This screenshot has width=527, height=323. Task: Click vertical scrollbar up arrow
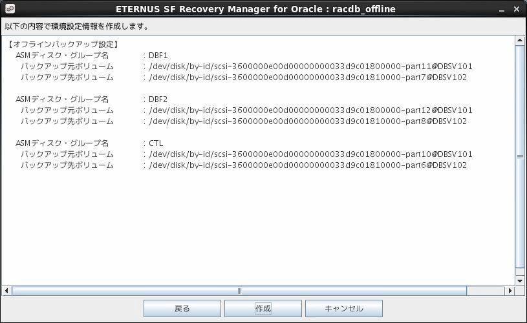[x=520, y=41]
